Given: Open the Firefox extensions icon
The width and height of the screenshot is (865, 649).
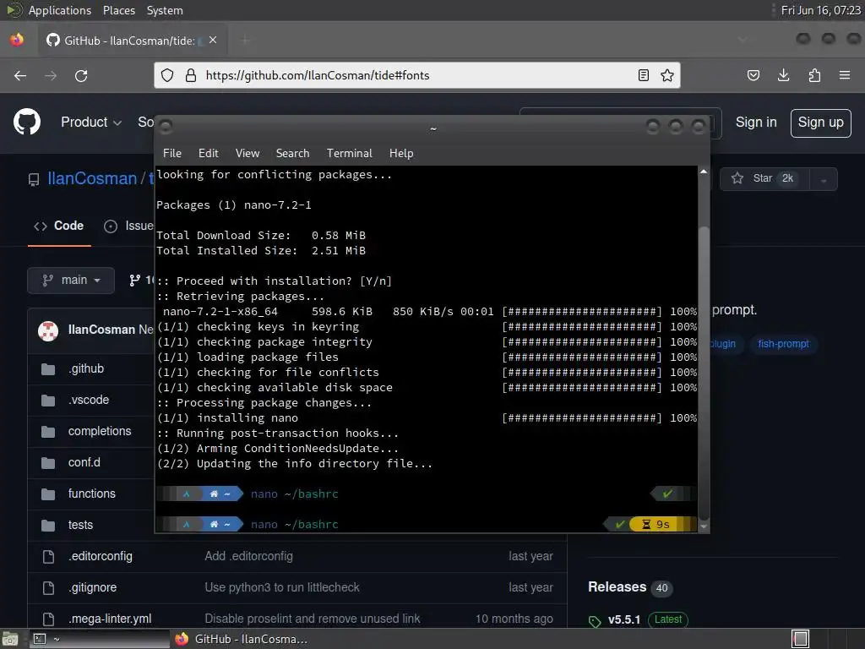Looking at the screenshot, I should pos(814,75).
